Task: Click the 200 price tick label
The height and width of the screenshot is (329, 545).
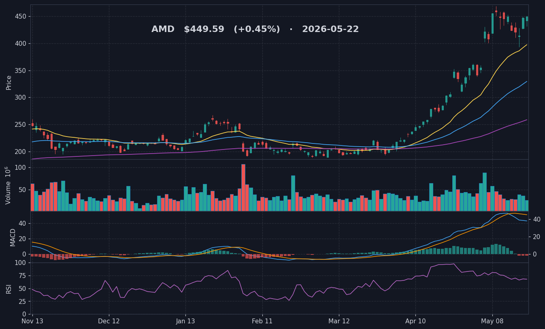Action: [21, 152]
